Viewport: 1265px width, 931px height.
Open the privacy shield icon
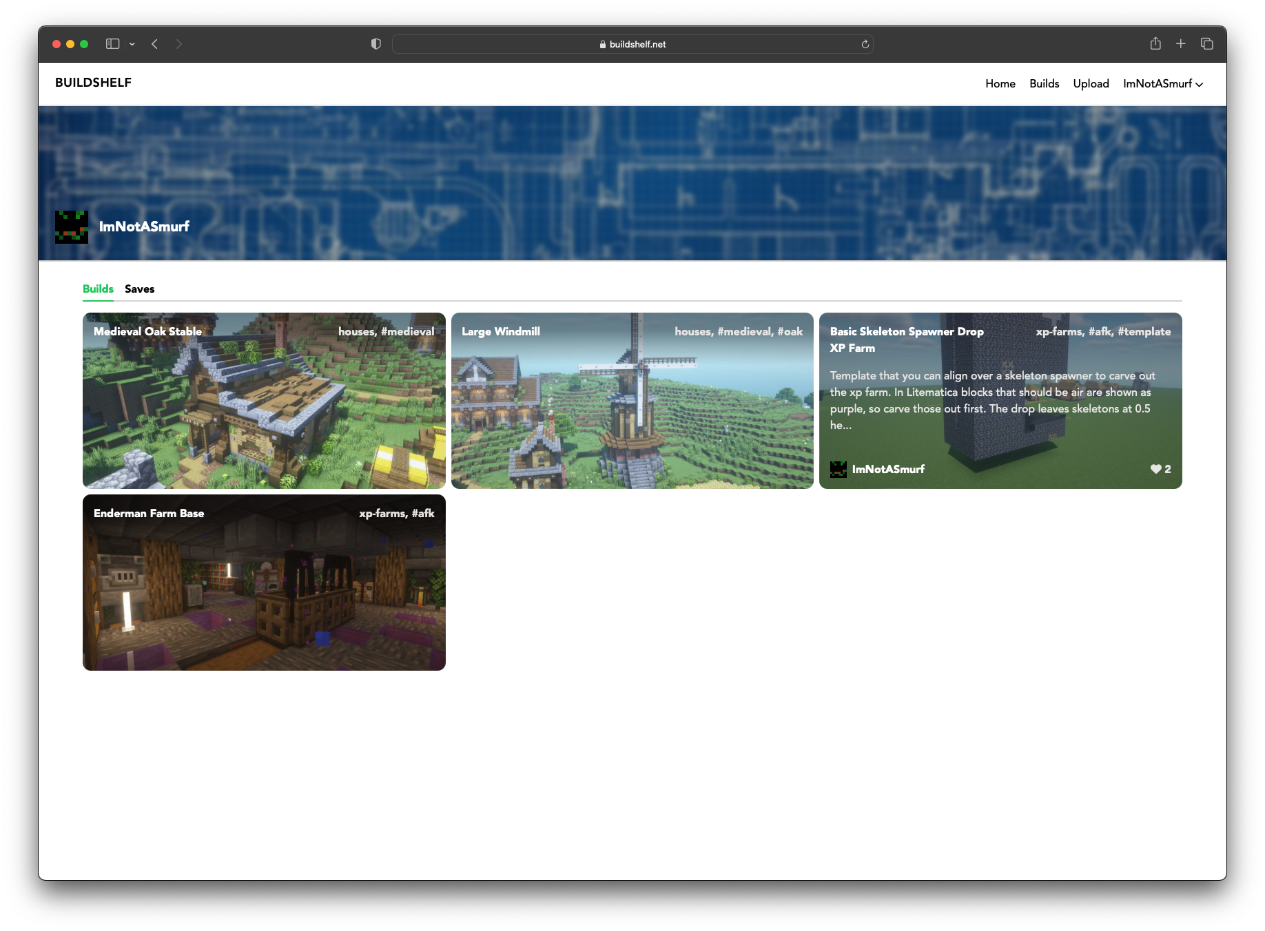point(376,44)
